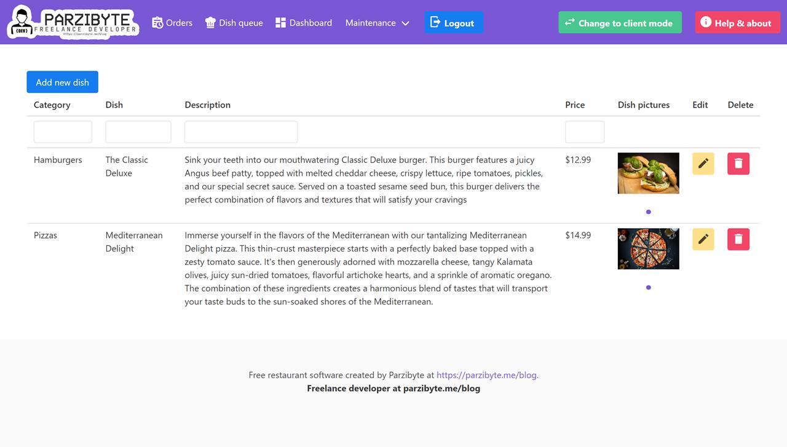The width and height of the screenshot is (787, 447).
Task: Open the Dashboard nav item
Action: coord(304,23)
